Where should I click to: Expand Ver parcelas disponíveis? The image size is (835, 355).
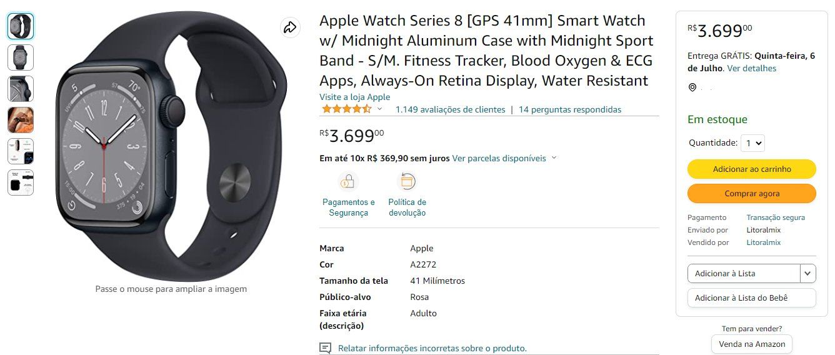504,158
